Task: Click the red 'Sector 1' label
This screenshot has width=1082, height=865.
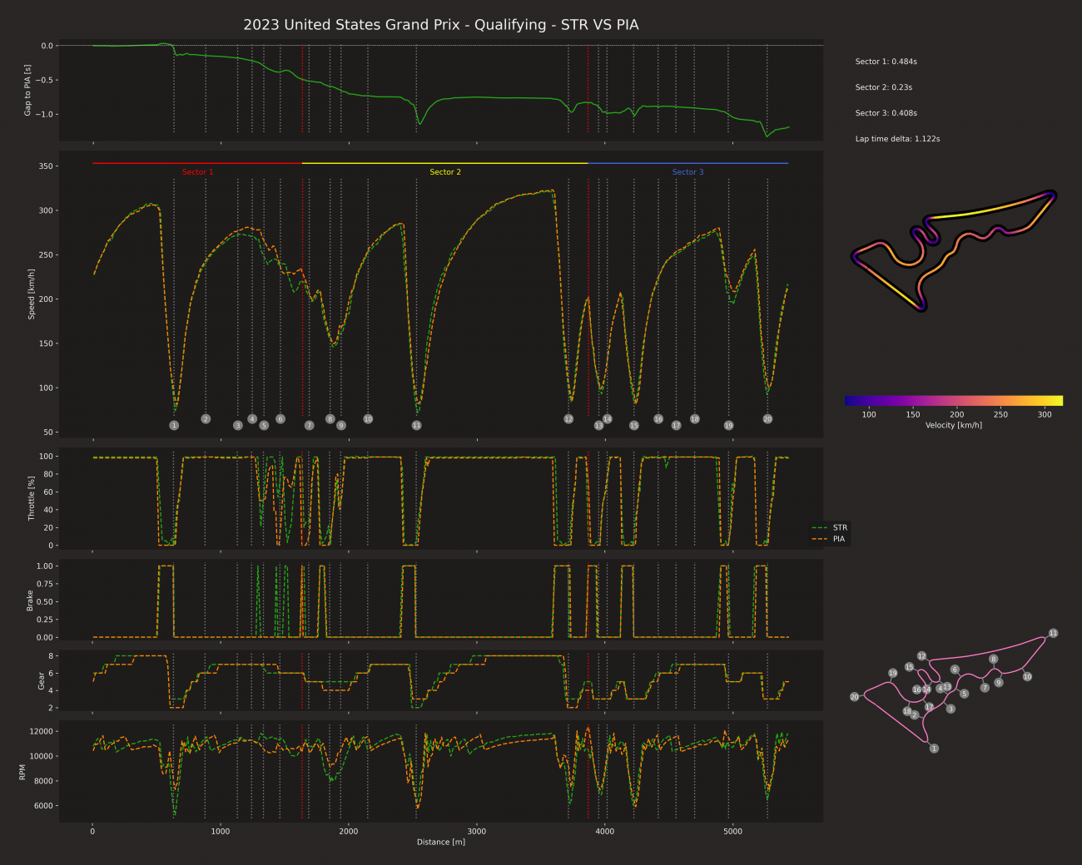Action: [198, 172]
